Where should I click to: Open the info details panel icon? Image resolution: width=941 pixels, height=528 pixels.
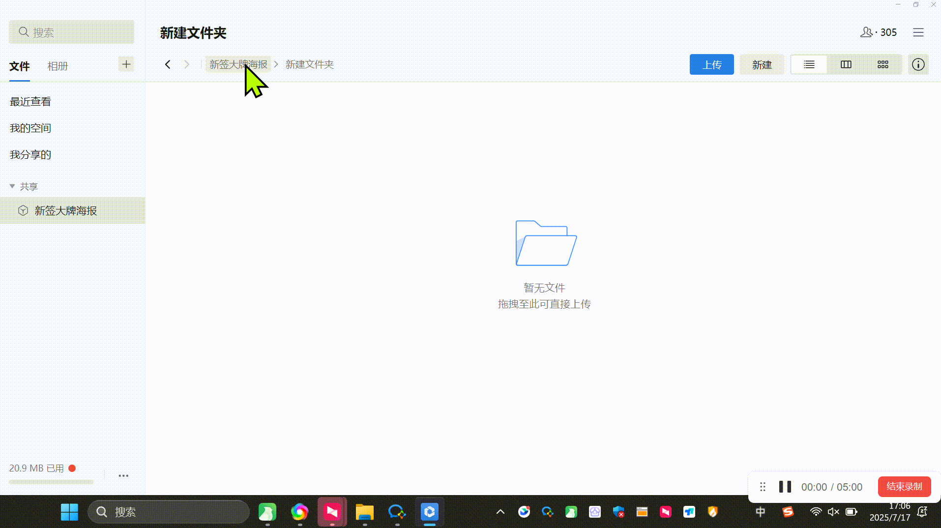[918, 64]
